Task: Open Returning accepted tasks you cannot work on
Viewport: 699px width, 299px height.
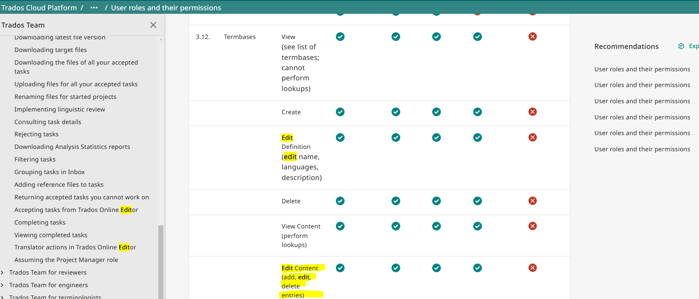Action: 82,197
